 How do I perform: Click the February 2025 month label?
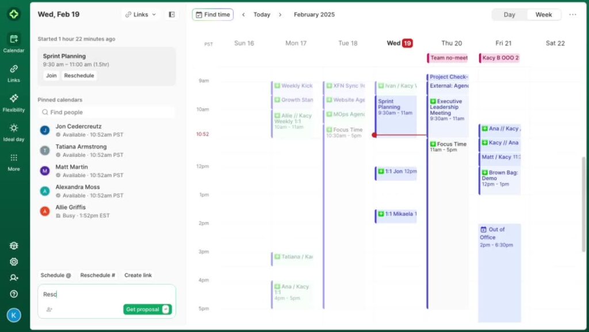click(x=314, y=14)
